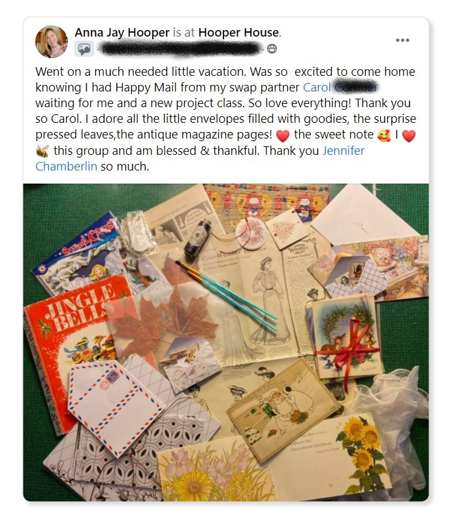Image resolution: width=452 pixels, height=522 pixels.
Task: Open the blurred group name link
Action: [x=180, y=49]
